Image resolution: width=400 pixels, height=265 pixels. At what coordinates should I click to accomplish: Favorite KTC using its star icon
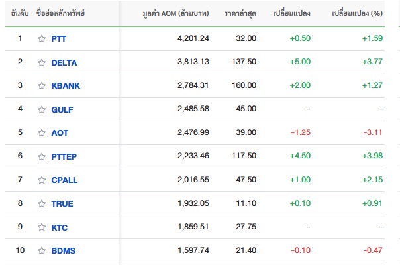coord(42,227)
